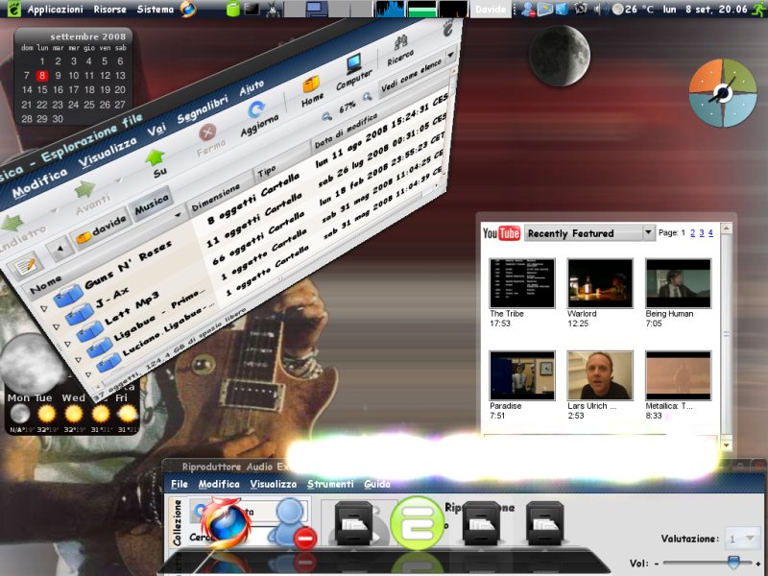The image size is (768, 576).
Task: Open the Lars Ulrich video thumbnail
Action: click(600, 374)
